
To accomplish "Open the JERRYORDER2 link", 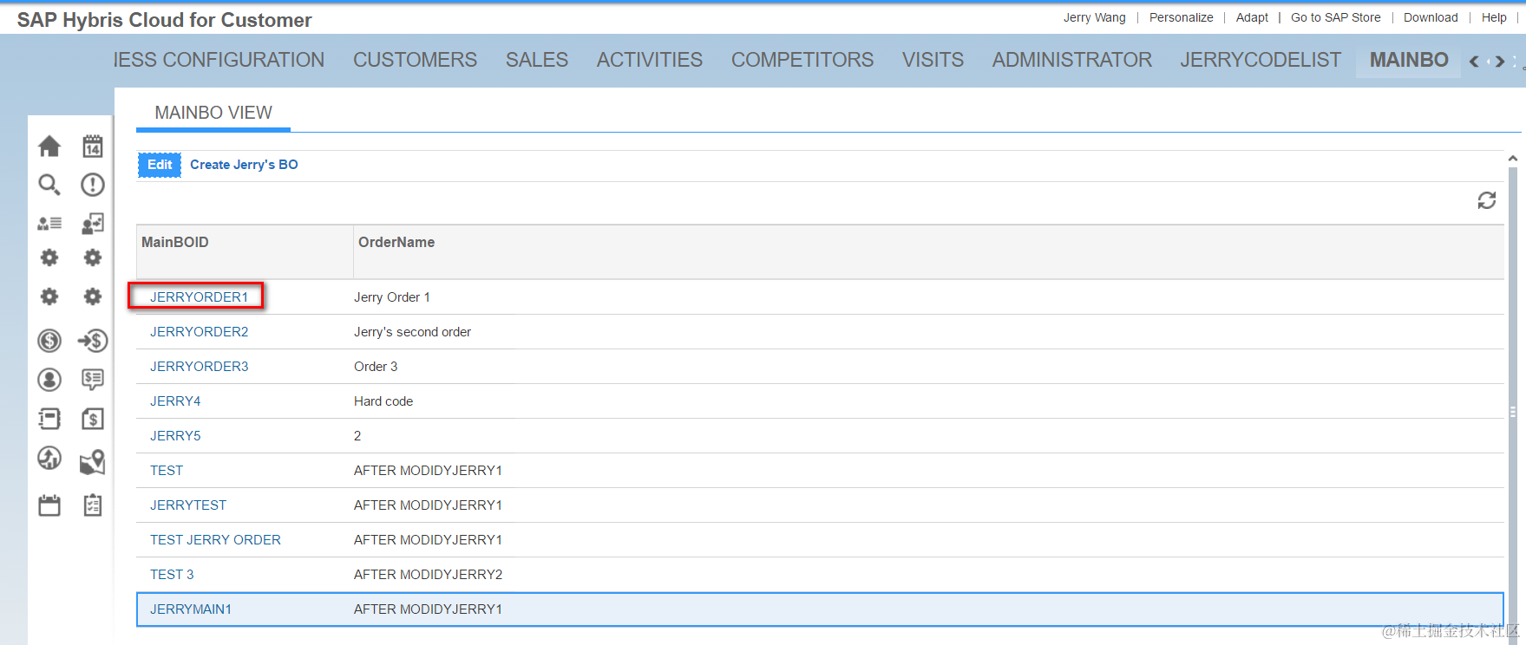I will [199, 332].
